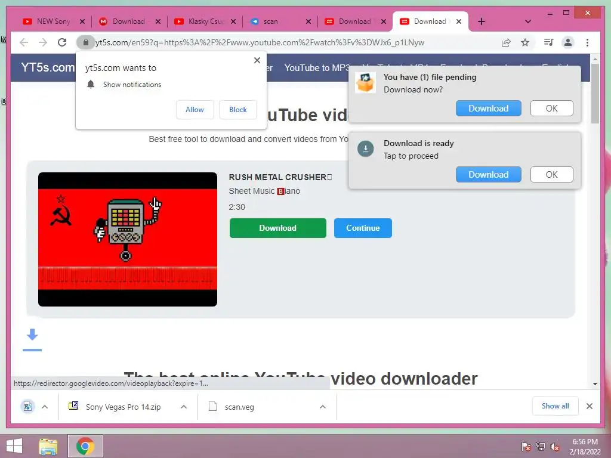The height and width of the screenshot is (458, 611).
Task: Open options for scan.veg download
Action: 323,407
